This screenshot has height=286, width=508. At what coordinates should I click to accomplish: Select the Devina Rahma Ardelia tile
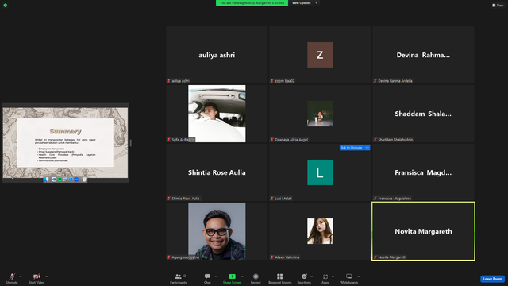coord(423,55)
